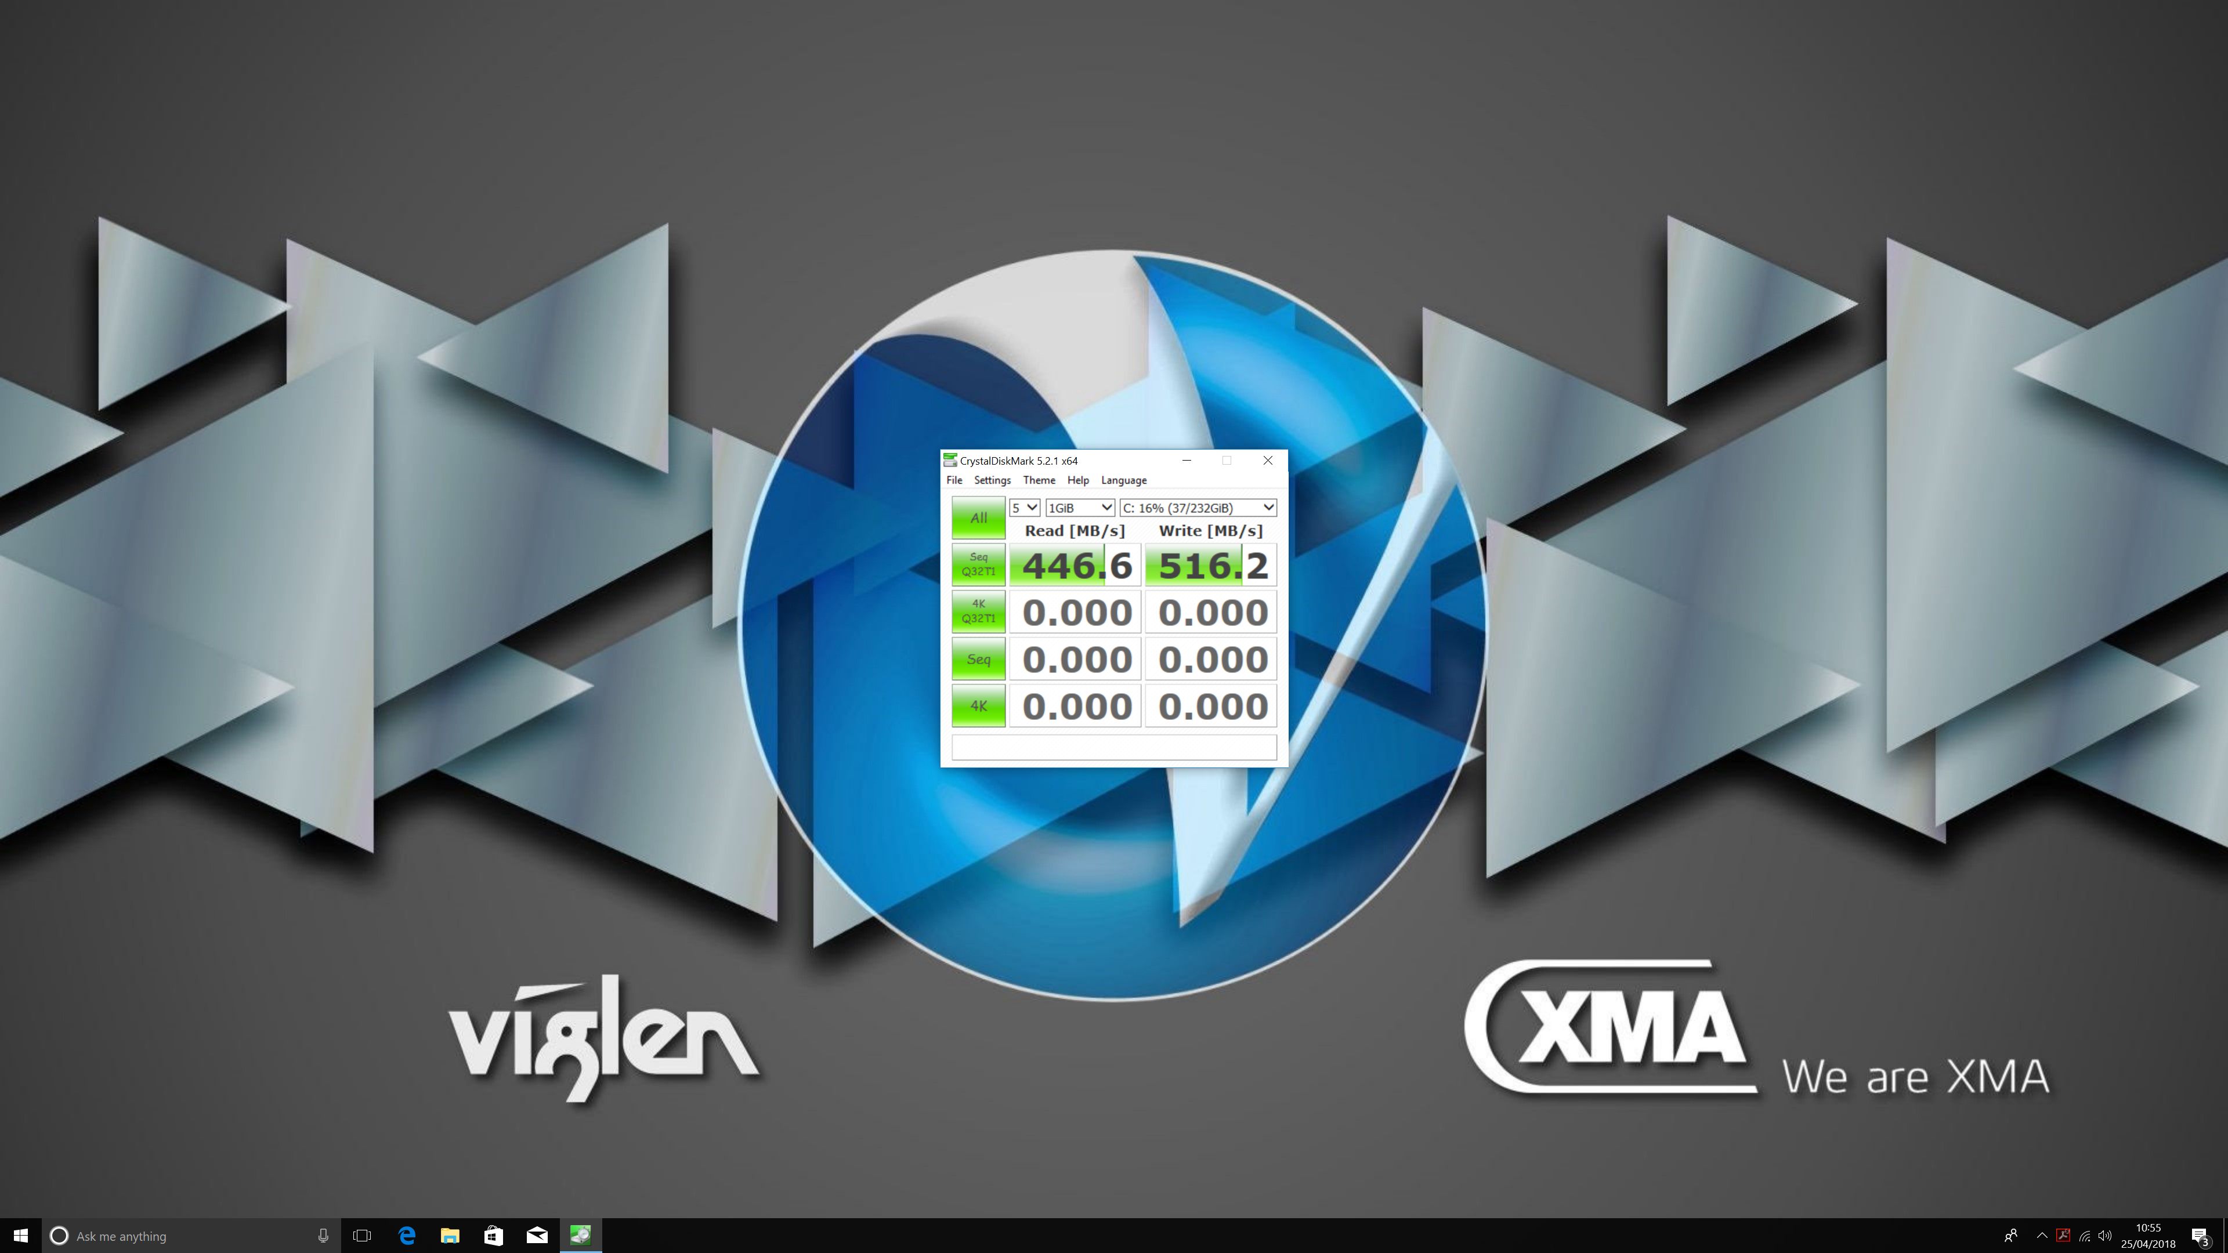Open the Mail app in the taskbar
Screen dimensions: 2228x1253
[x=537, y=1236]
